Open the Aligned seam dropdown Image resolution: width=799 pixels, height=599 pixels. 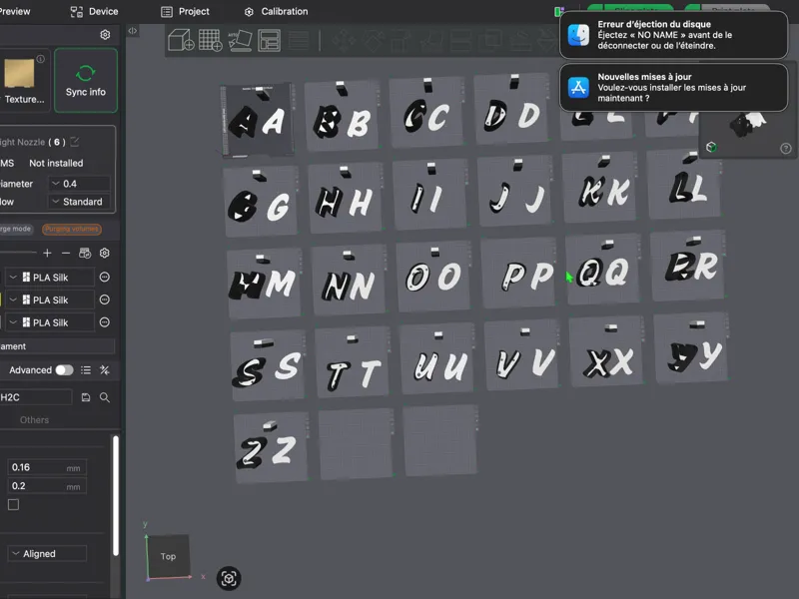47,554
